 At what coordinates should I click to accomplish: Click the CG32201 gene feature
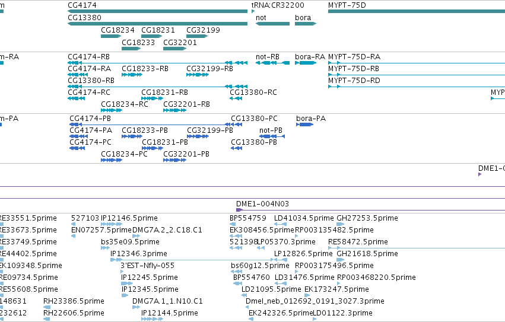tap(175, 49)
